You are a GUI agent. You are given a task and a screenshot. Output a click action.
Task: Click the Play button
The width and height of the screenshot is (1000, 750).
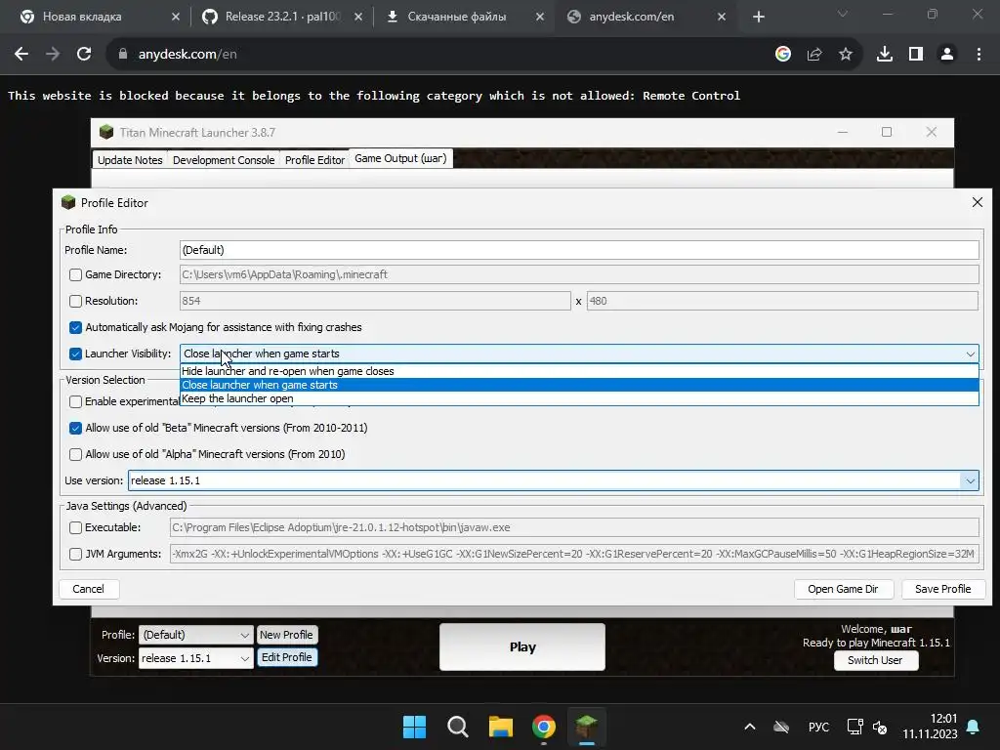click(522, 646)
